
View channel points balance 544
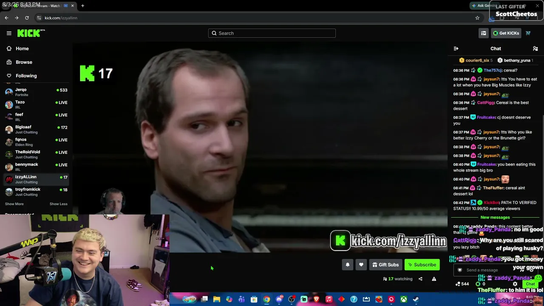point(462,284)
